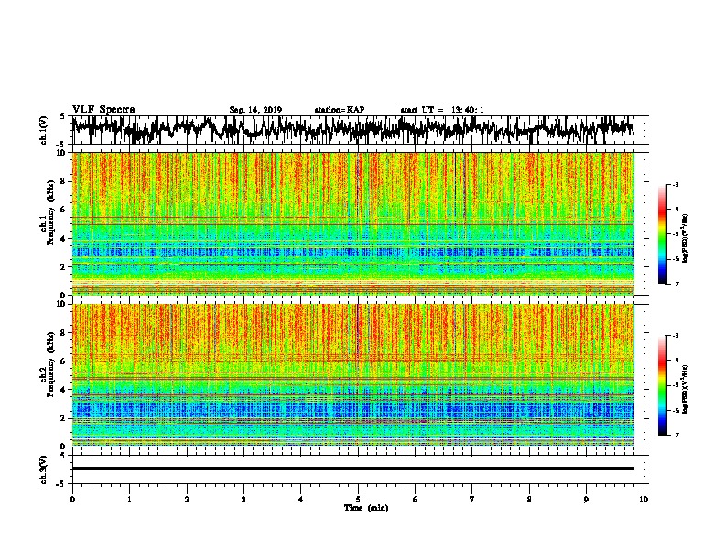Click the ch.2 frequency axis tick "6"

point(63,361)
